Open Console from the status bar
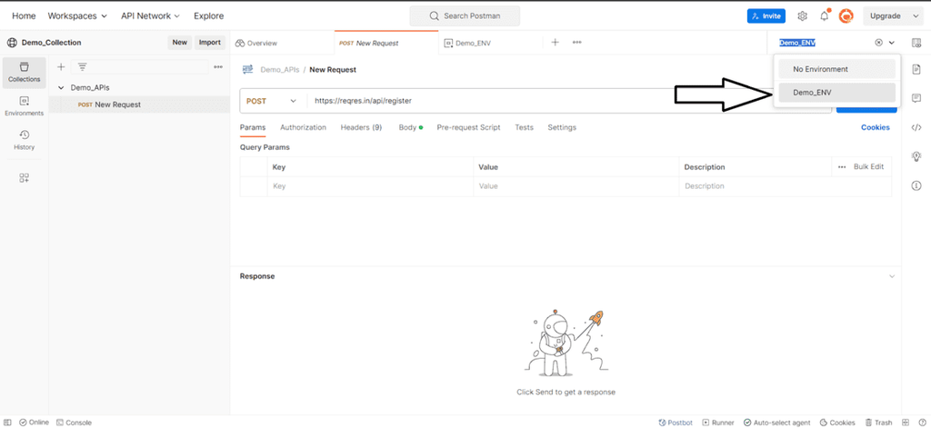Screen dimensions: 931x428 (75, 423)
